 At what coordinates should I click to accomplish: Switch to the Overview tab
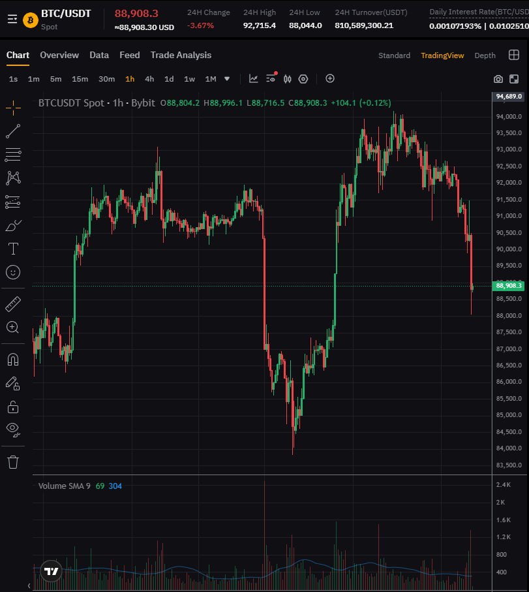59,55
